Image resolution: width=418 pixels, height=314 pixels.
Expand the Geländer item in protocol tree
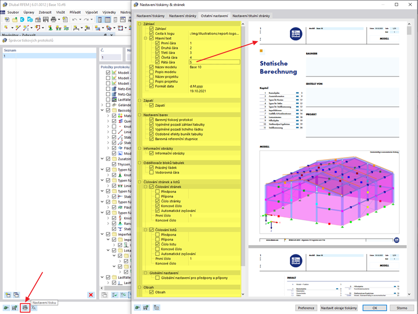tap(102, 105)
